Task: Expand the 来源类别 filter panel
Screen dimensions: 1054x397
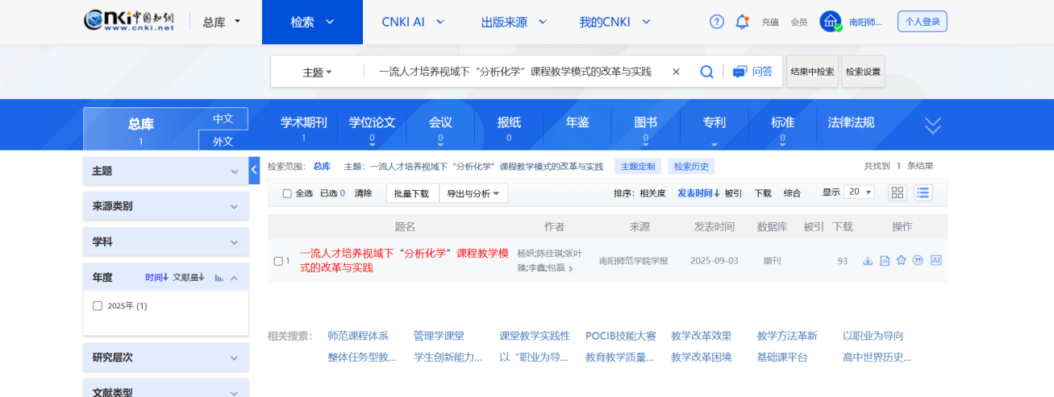Action: 165,206
